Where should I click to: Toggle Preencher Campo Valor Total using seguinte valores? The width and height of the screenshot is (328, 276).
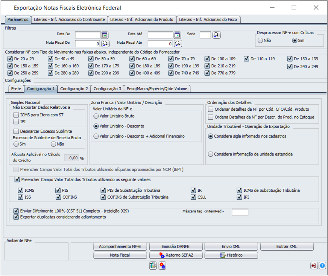pos(17,180)
